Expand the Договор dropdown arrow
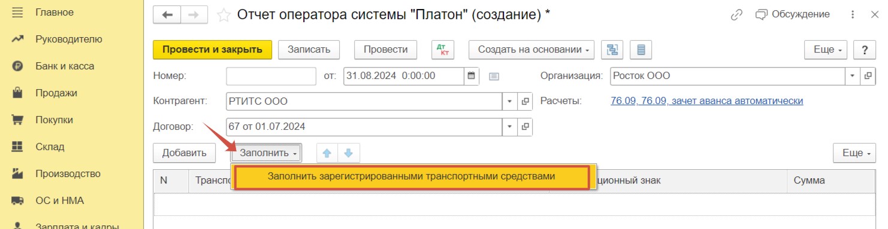This screenshot has height=229, width=888. pos(510,127)
